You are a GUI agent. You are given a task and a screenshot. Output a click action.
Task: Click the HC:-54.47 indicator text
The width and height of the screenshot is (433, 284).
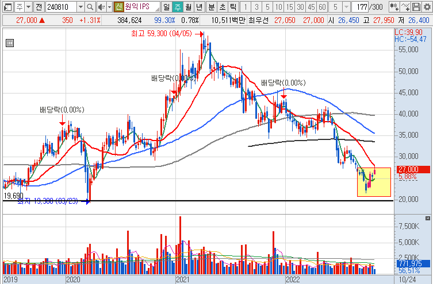(x=411, y=40)
